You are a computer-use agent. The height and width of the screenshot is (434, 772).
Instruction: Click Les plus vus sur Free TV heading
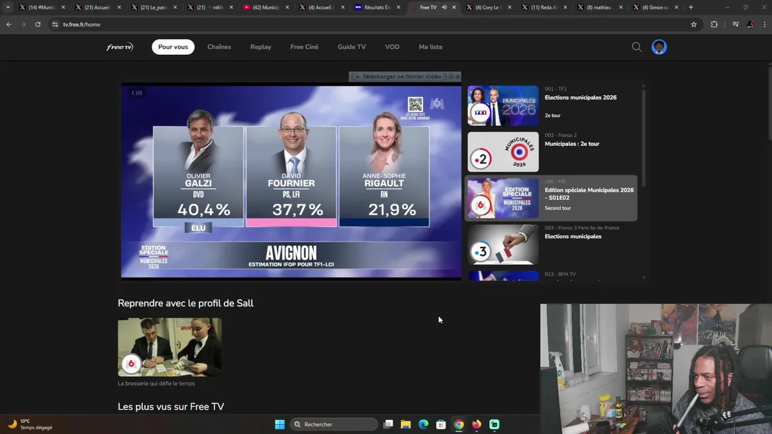pyautogui.click(x=171, y=407)
